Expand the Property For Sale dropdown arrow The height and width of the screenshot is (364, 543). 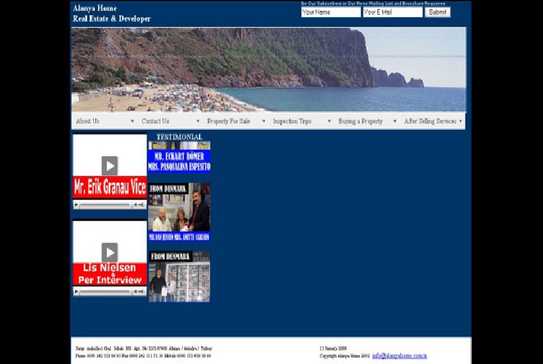263,122
